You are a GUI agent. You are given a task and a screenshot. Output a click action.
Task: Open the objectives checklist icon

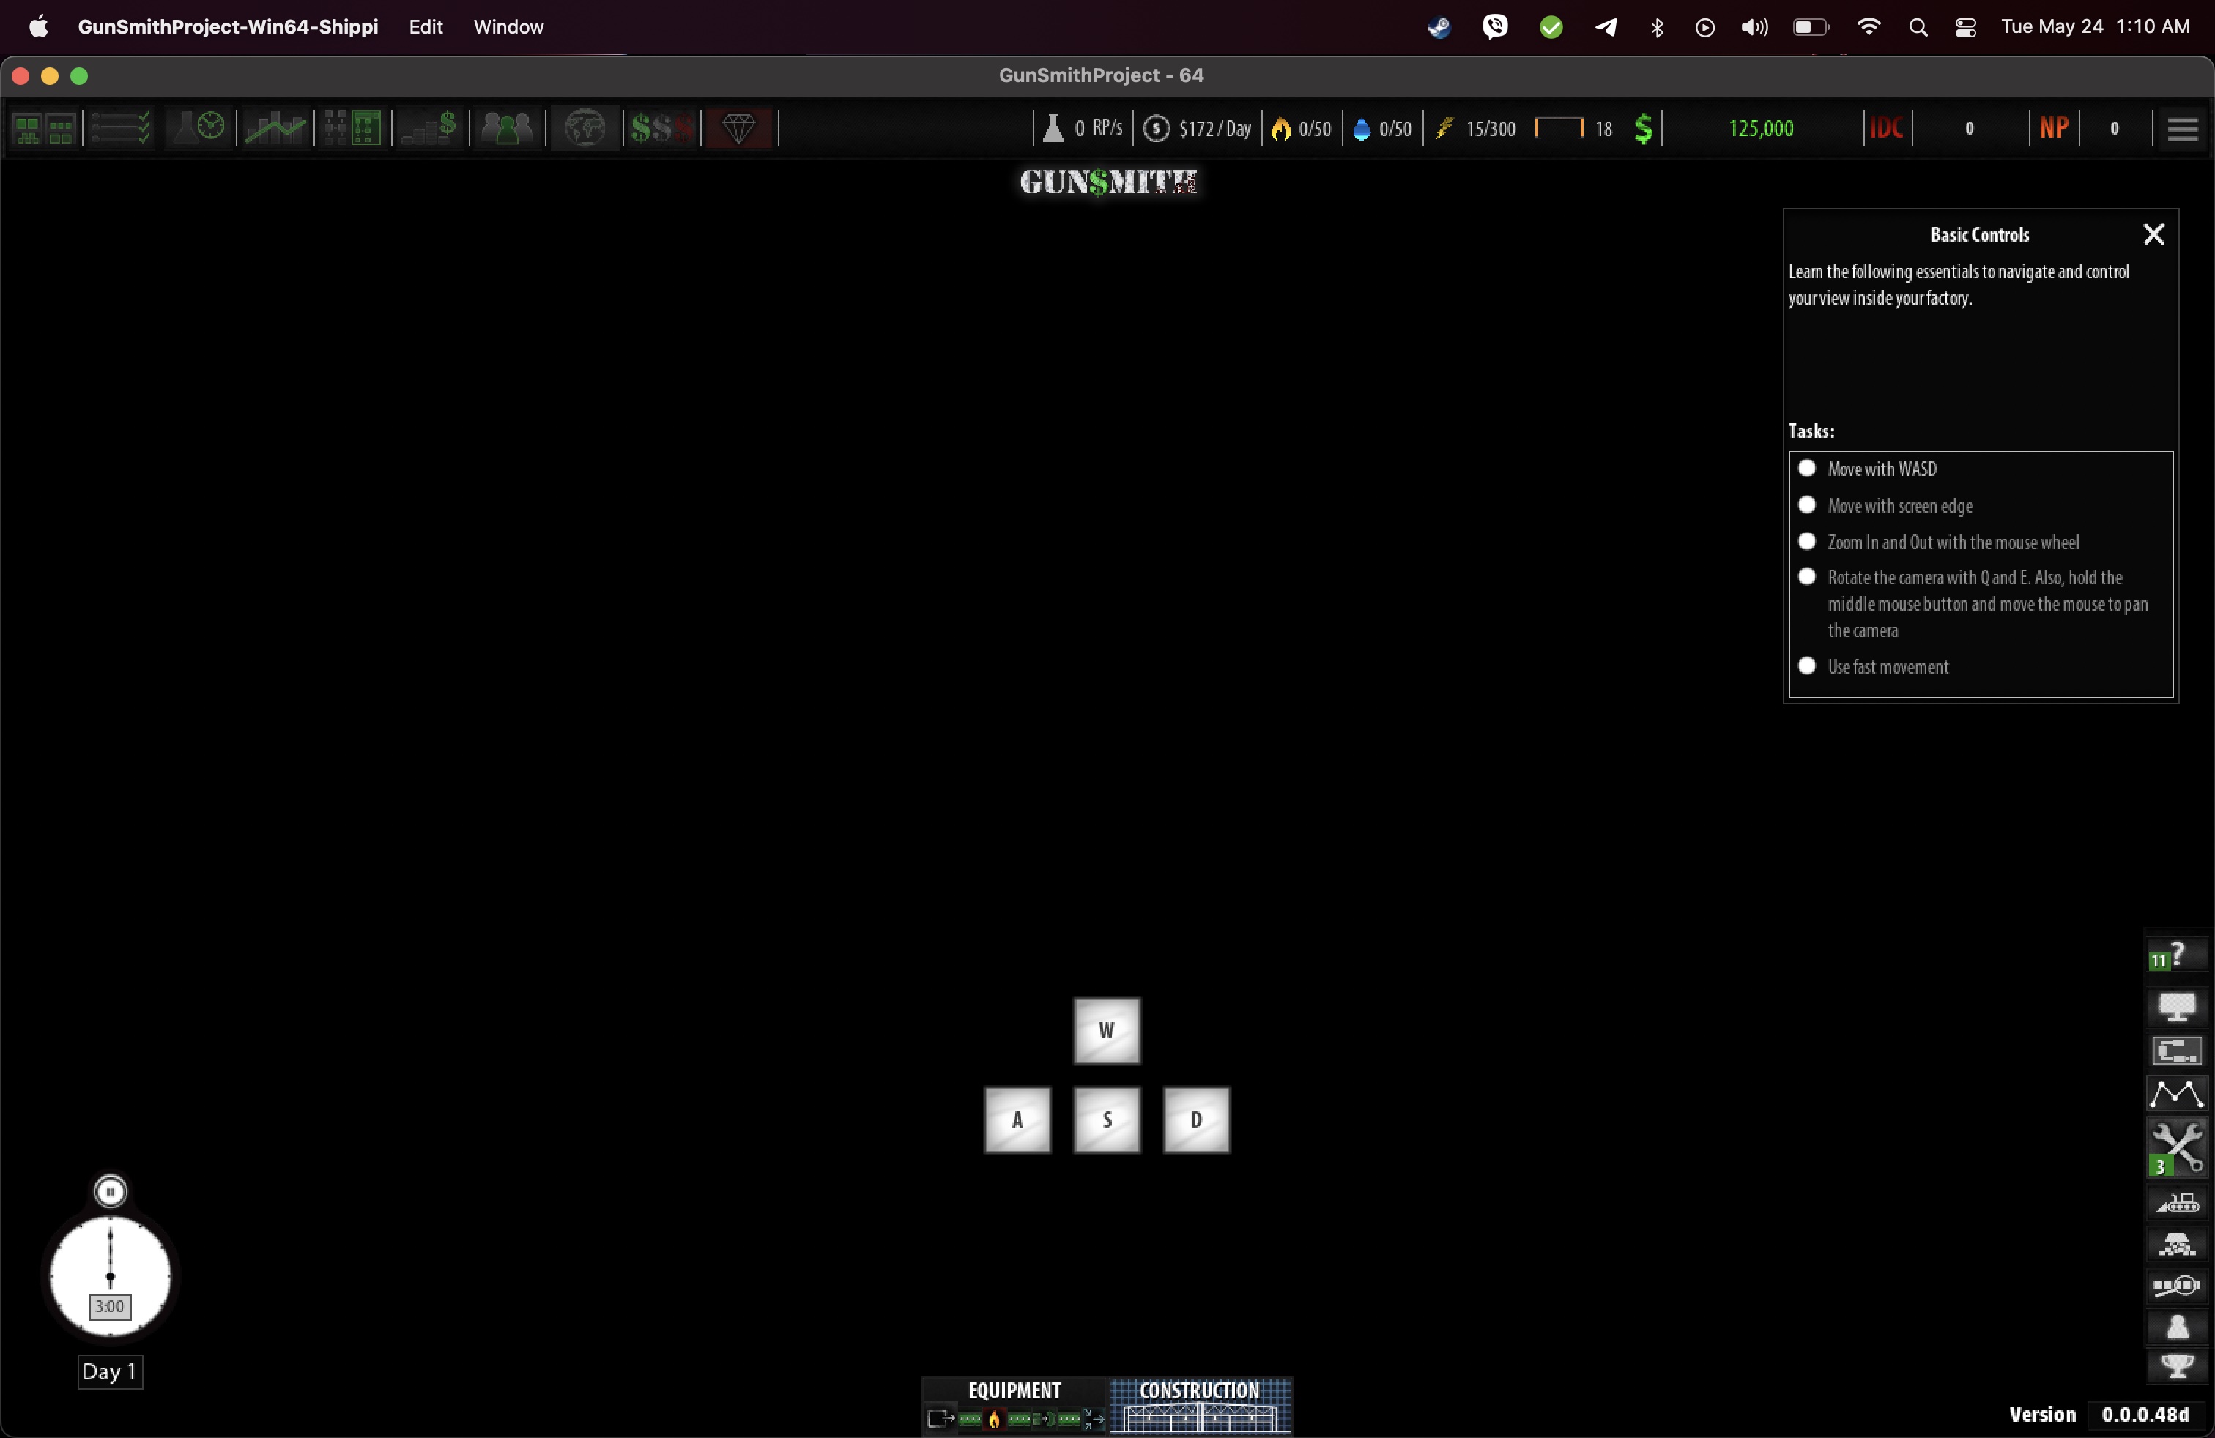click(x=120, y=128)
